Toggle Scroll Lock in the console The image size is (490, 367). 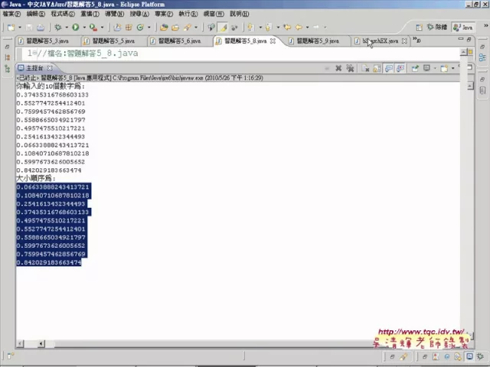pos(377,68)
